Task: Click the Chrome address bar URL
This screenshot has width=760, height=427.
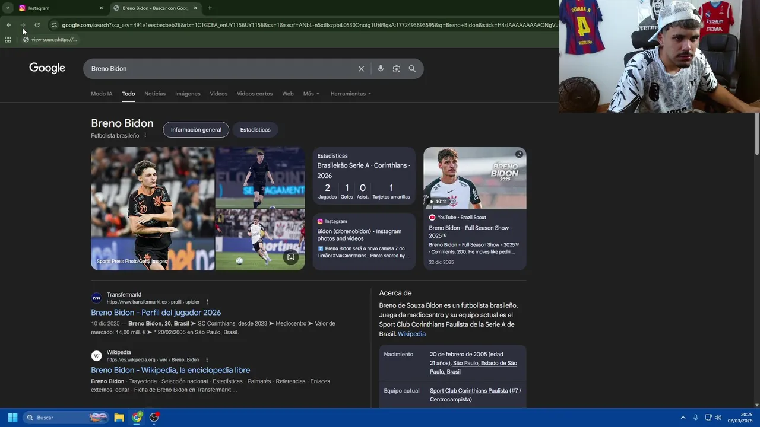Action: coord(309,25)
